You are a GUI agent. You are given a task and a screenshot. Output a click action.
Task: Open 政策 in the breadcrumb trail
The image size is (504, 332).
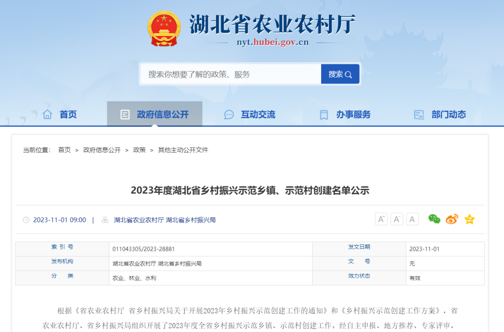click(139, 150)
